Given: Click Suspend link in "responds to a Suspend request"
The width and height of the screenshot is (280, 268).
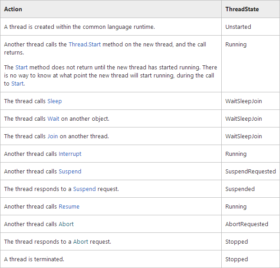Looking at the screenshot, I should [x=84, y=189].
